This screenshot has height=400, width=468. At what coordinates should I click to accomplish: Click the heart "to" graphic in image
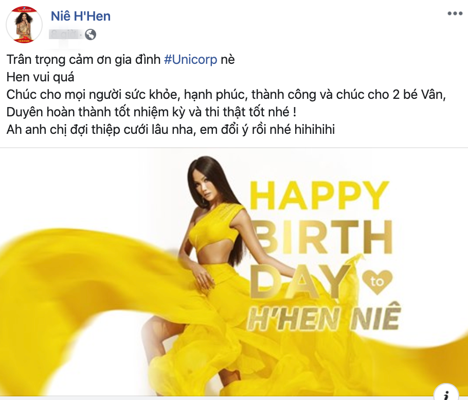pyautogui.click(x=377, y=282)
